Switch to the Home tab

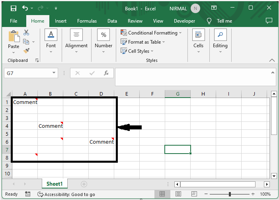[x=37, y=21]
